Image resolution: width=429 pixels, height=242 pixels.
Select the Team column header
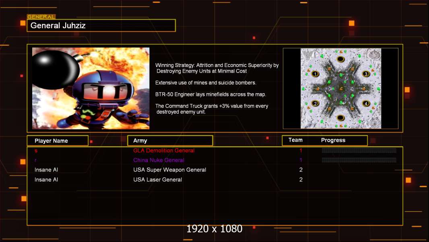point(295,140)
